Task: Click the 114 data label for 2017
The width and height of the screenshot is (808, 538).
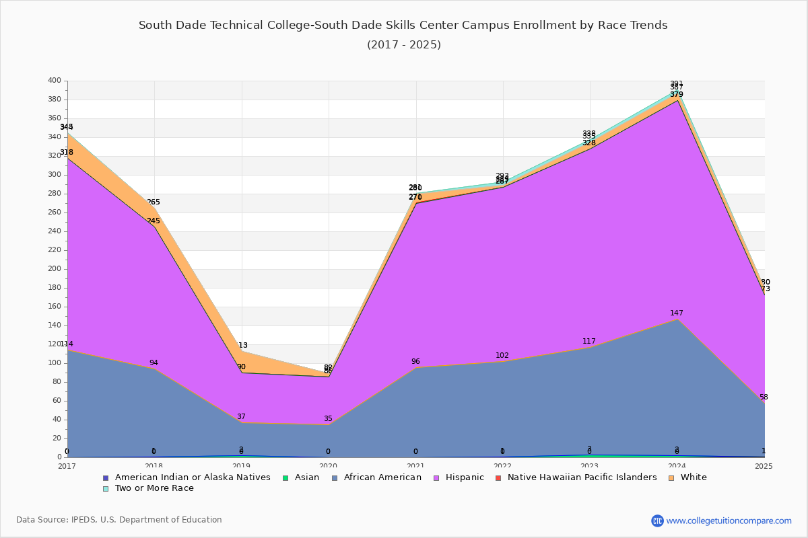Action: [x=66, y=344]
